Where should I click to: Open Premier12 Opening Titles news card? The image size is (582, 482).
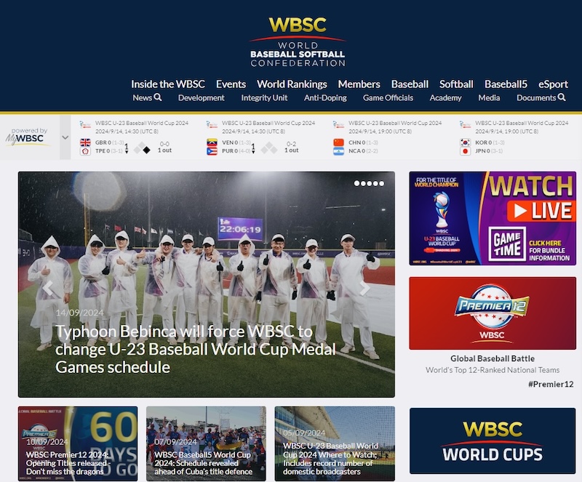point(78,443)
